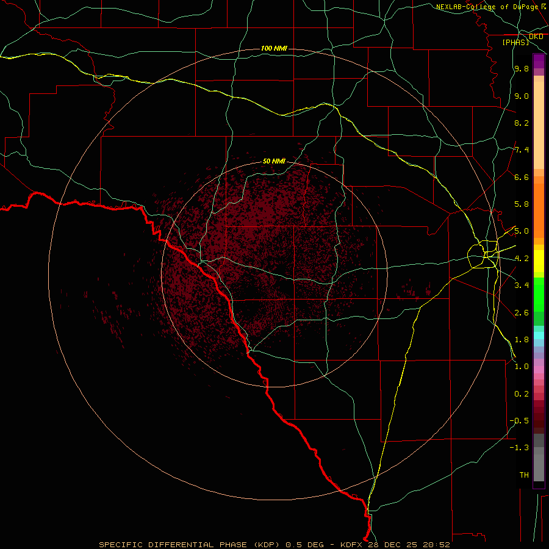Click the 6.6 value on the color scale
549x549 pixels.
[x=522, y=177]
